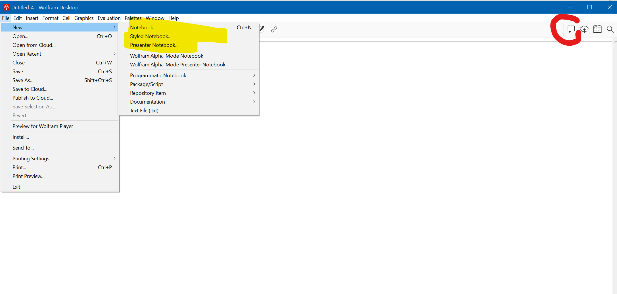Viewport: 617px width, 294px height.
Task: Click Install... menu entry
Action: 60,137
